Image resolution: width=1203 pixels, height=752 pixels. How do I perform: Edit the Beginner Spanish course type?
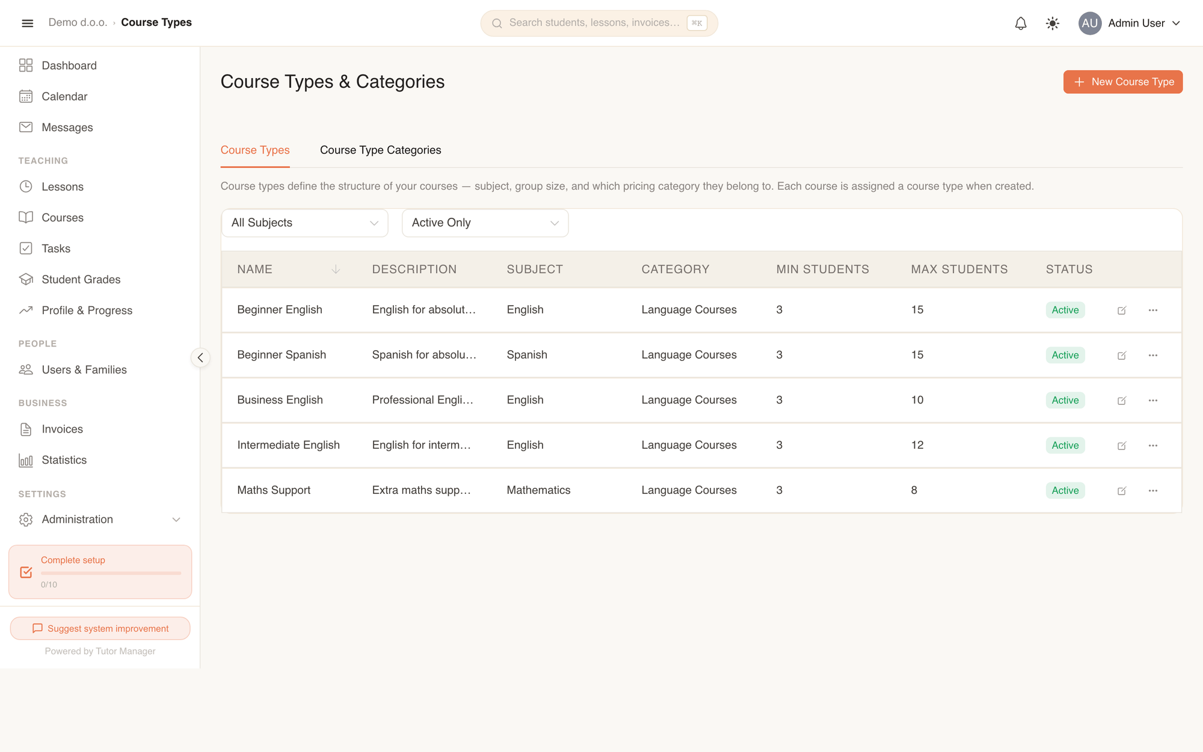[1122, 356]
